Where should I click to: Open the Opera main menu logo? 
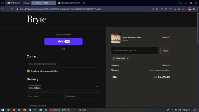[2, 3]
